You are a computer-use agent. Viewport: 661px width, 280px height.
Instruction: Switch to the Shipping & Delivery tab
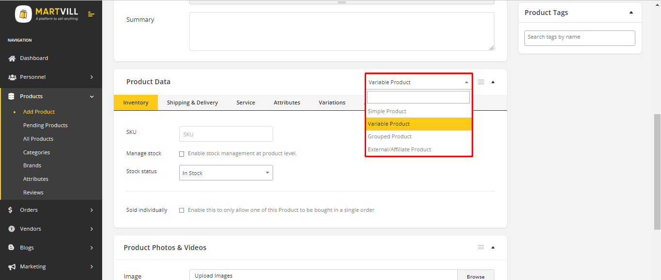192,103
